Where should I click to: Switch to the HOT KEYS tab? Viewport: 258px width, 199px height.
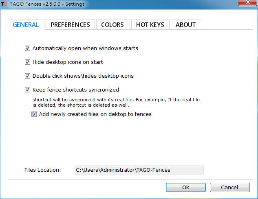click(x=150, y=25)
